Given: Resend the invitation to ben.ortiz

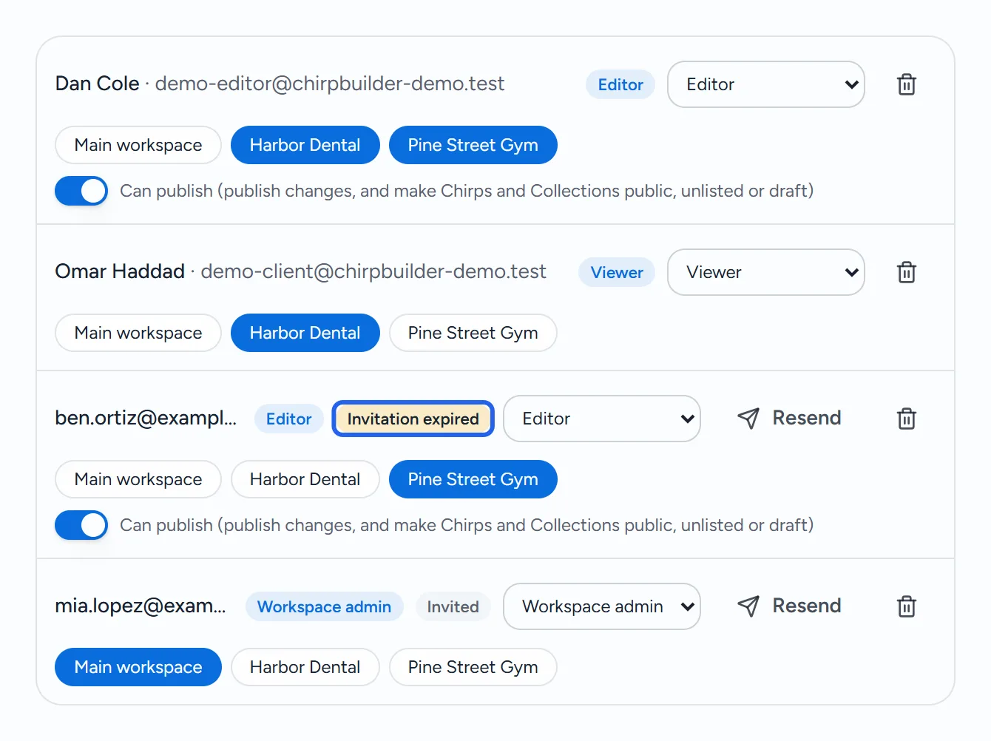Looking at the screenshot, I should [x=789, y=419].
